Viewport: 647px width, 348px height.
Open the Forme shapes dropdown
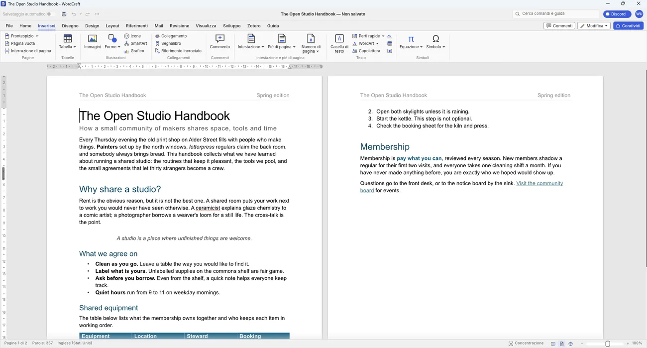click(x=112, y=42)
